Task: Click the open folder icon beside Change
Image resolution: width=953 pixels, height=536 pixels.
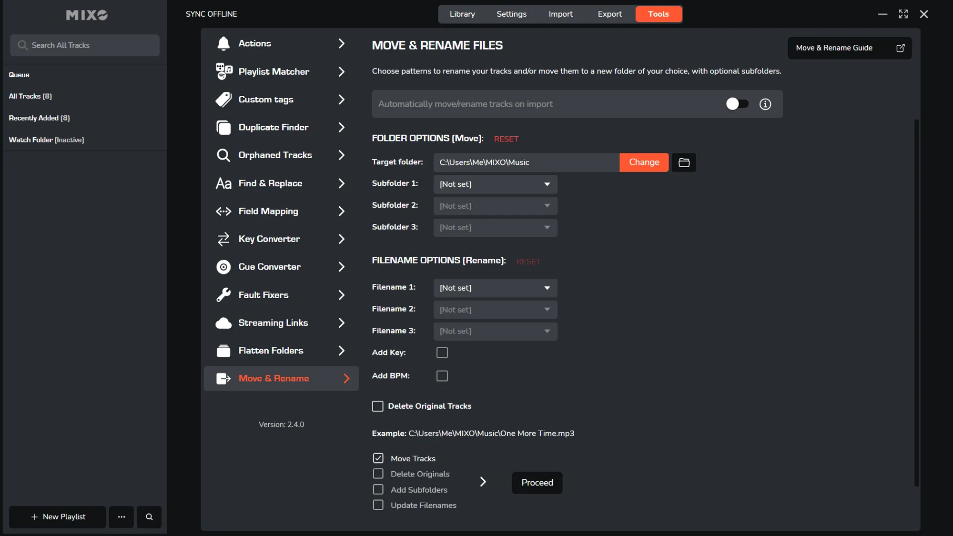Action: (x=684, y=162)
